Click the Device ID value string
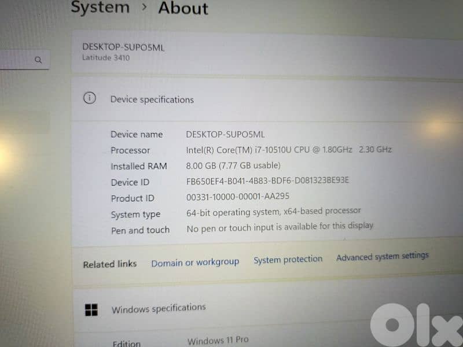Viewport: 463px width, 347px height. click(x=267, y=180)
